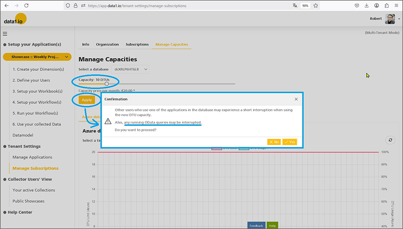Click the Apply capacity button

click(87, 100)
